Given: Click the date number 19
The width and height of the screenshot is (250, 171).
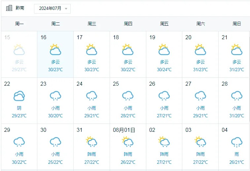Looking at the screenshot, I should [152, 38].
